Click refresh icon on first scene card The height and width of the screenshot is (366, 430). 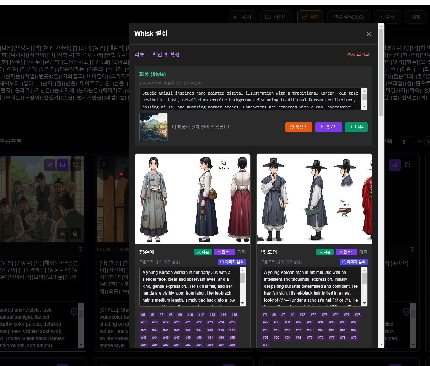[75, 165]
